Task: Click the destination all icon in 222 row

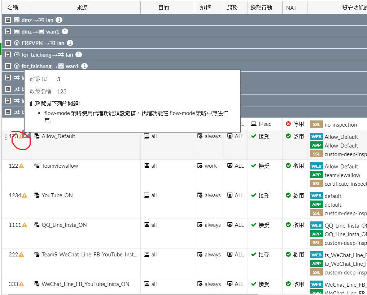Action: tap(147, 254)
